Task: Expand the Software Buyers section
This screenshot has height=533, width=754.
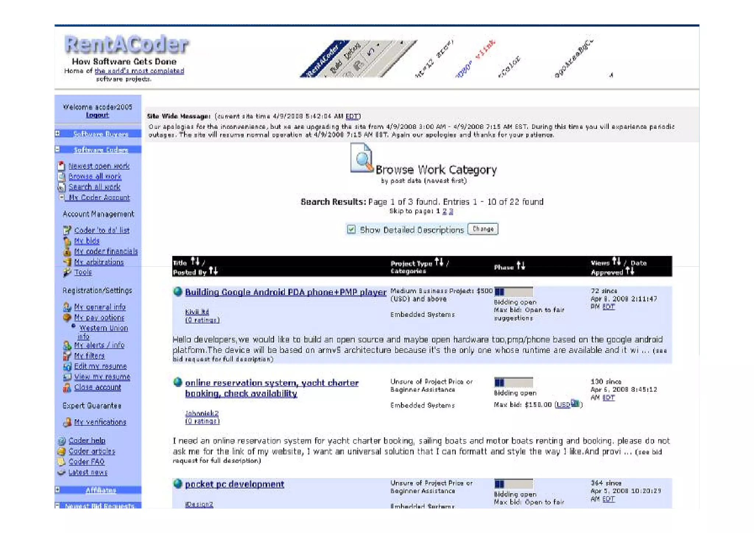Action: point(57,133)
